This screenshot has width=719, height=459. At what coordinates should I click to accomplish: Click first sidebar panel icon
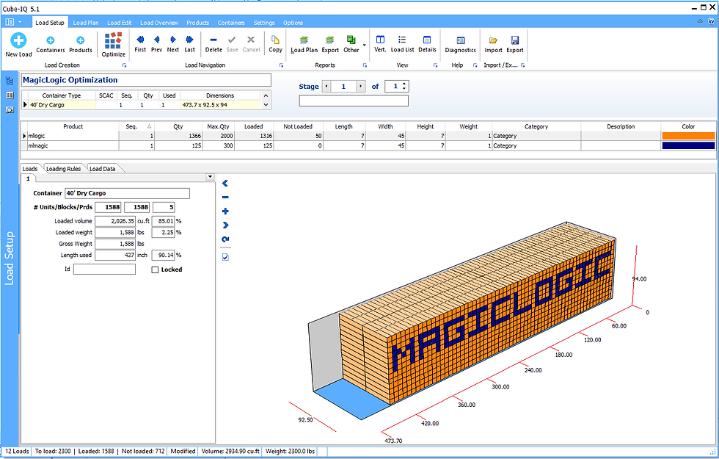click(9, 82)
